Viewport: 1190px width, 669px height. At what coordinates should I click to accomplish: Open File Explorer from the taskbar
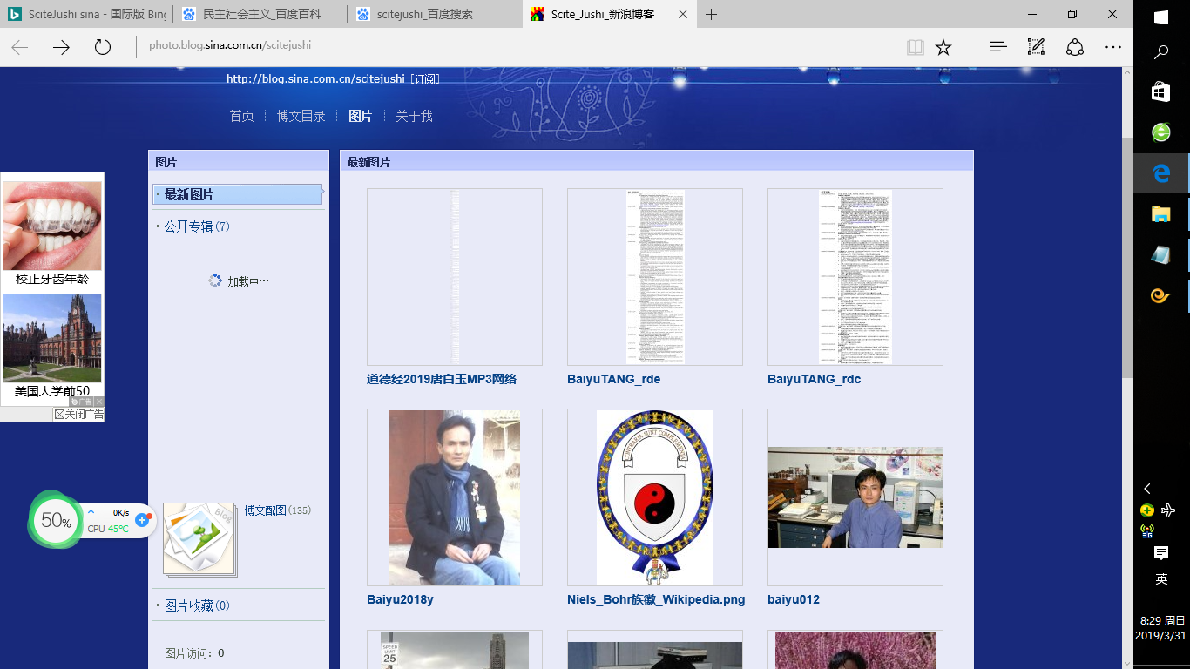[x=1160, y=214]
